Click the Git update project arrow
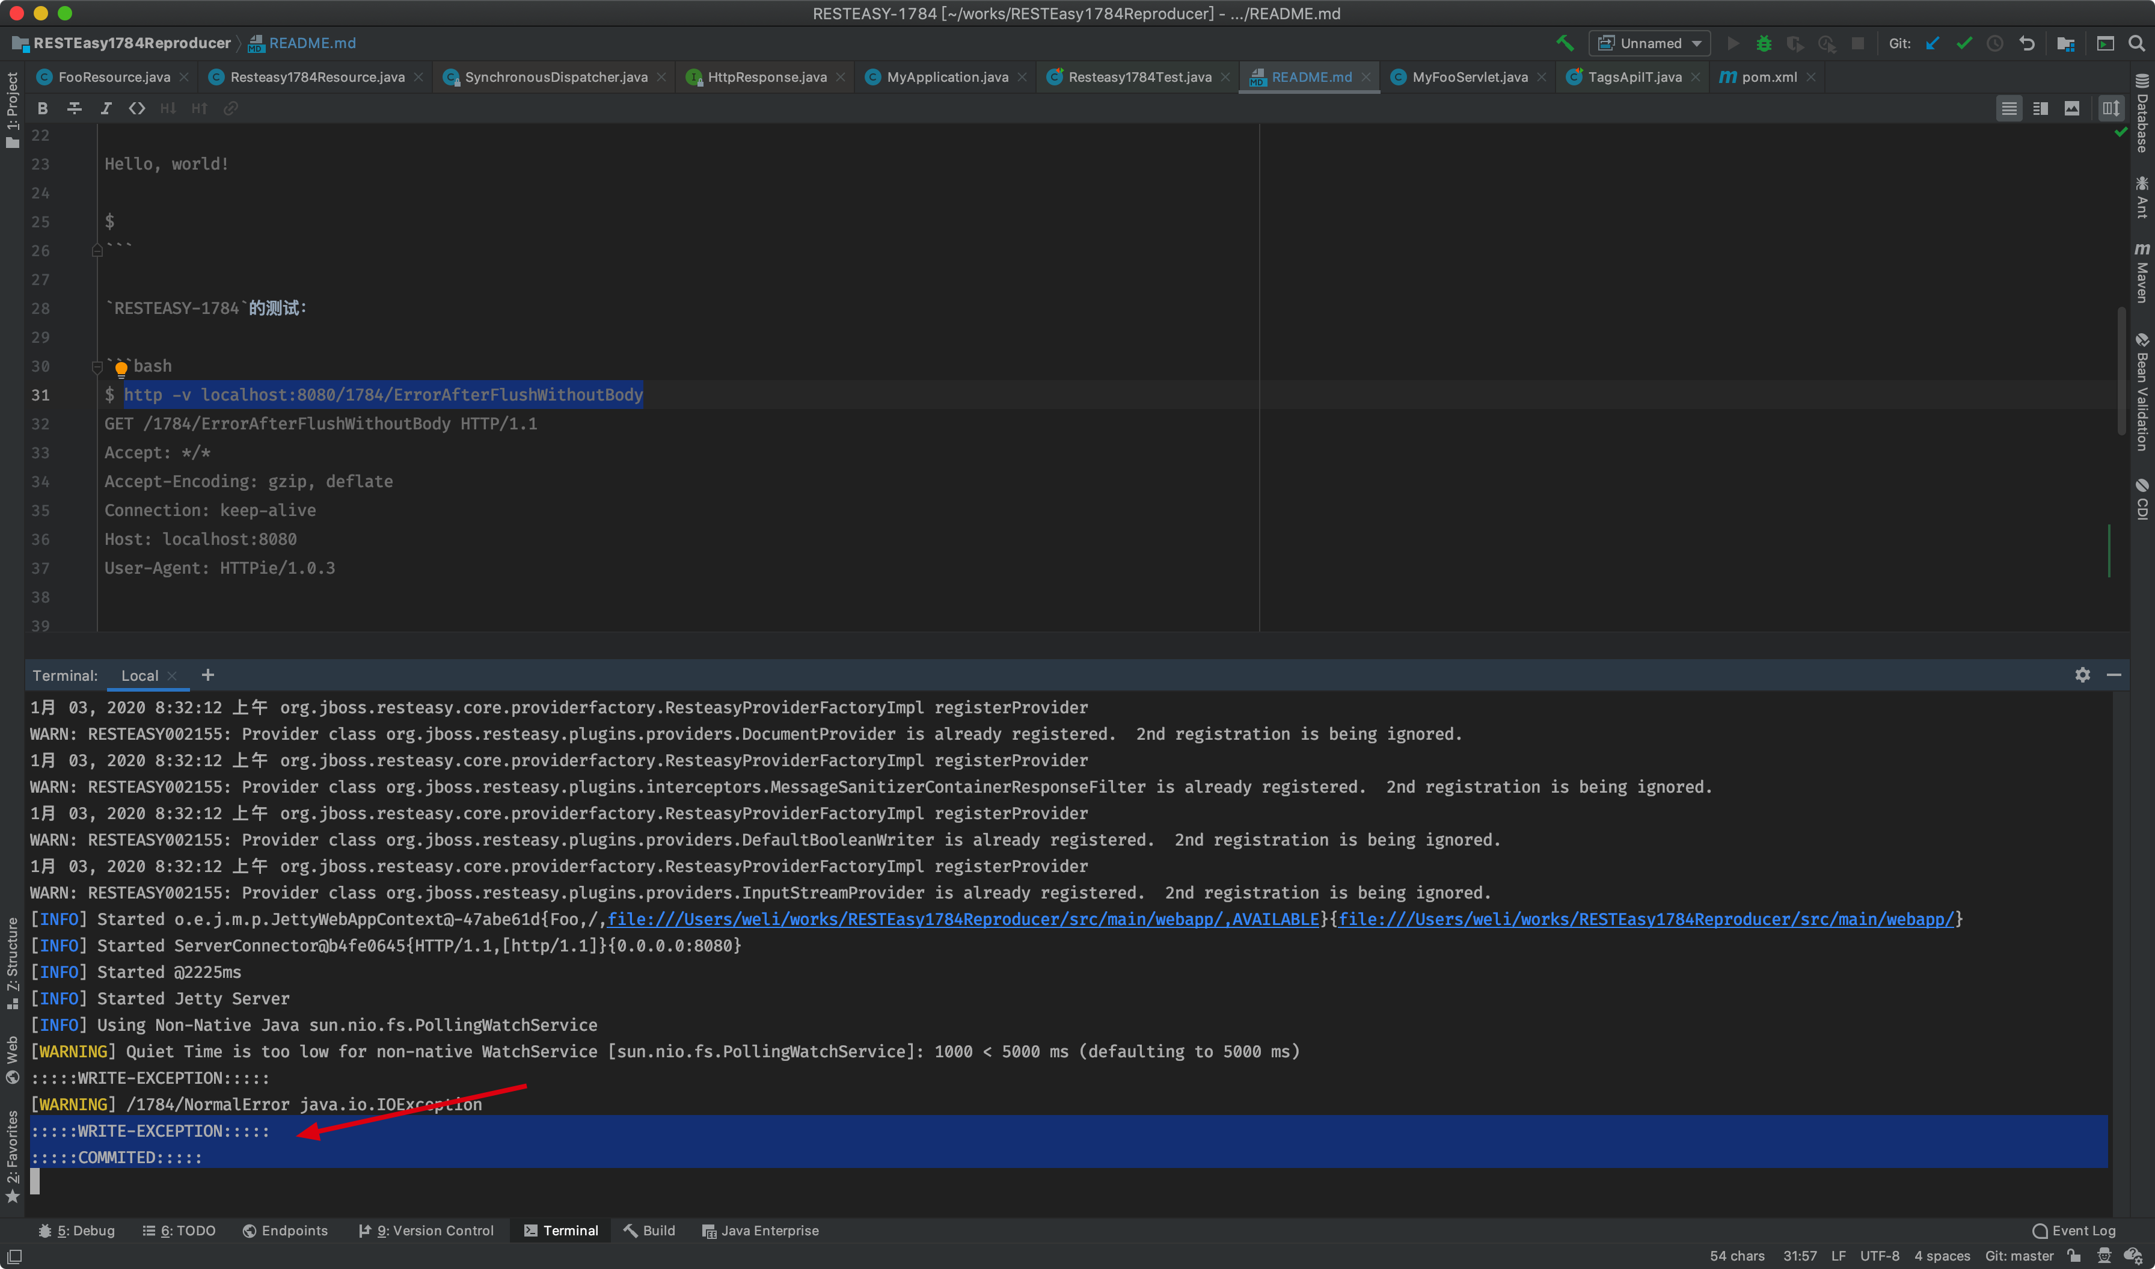Viewport: 2155px width, 1269px height. coord(1933,43)
